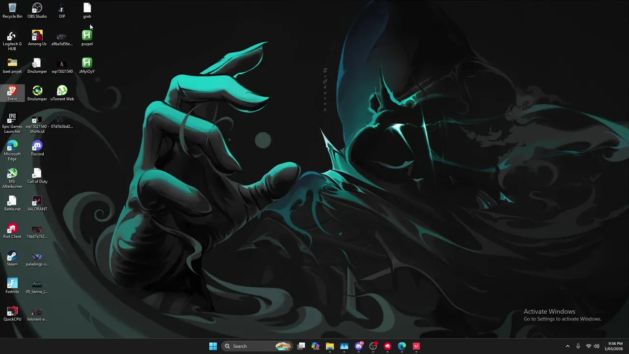This screenshot has height=354, width=629.
Task: Select the OIP image file on desktop
Action: (62, 11)
